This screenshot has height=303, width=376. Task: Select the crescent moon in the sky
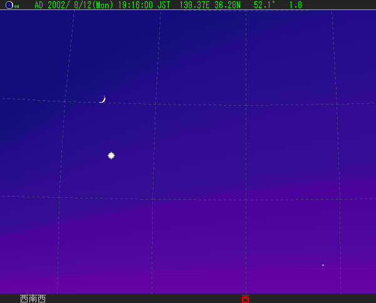click(x=102, y=99)
